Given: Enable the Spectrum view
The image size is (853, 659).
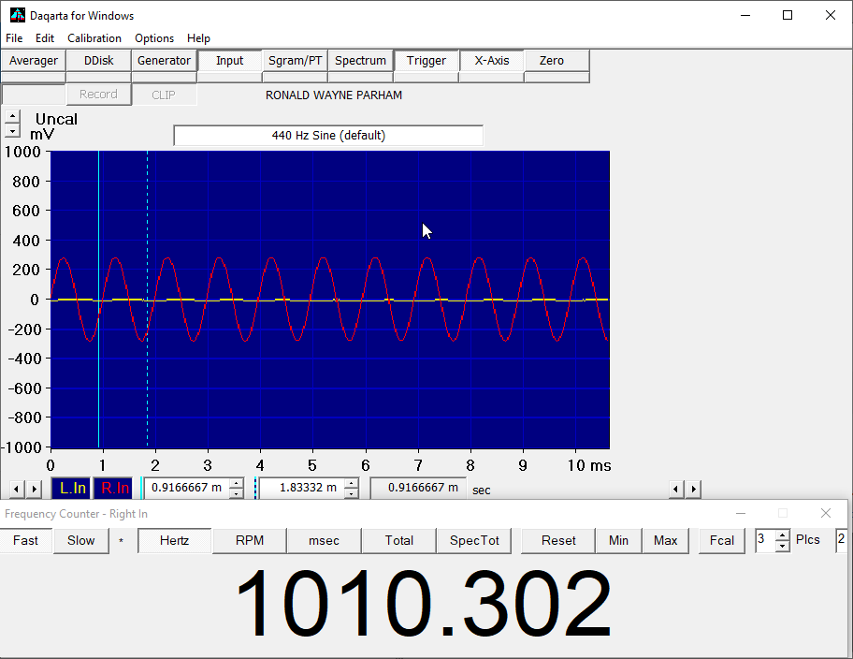Looking at the screenshot, I should click(360, 61).
